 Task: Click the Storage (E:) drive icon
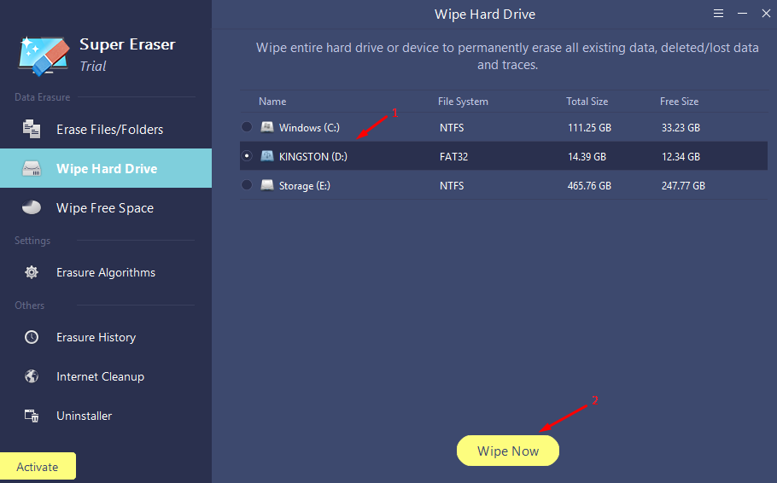tap(267, 185)
